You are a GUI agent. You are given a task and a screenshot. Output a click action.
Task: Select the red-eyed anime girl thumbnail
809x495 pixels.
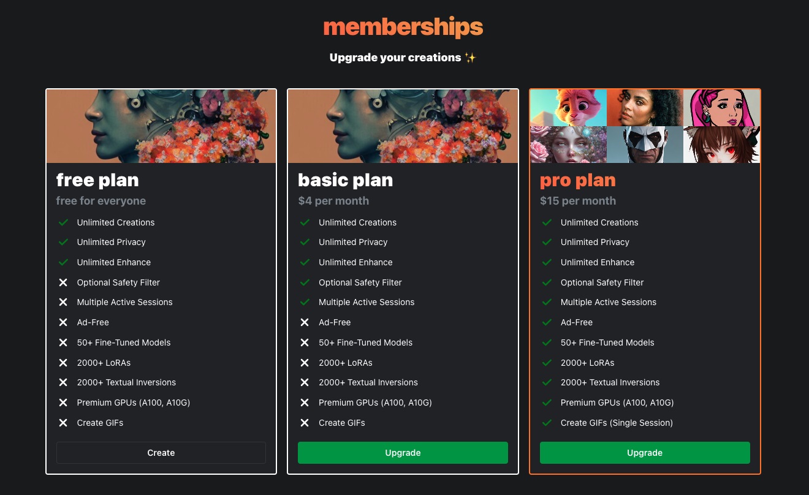click(x=721, y=145)
